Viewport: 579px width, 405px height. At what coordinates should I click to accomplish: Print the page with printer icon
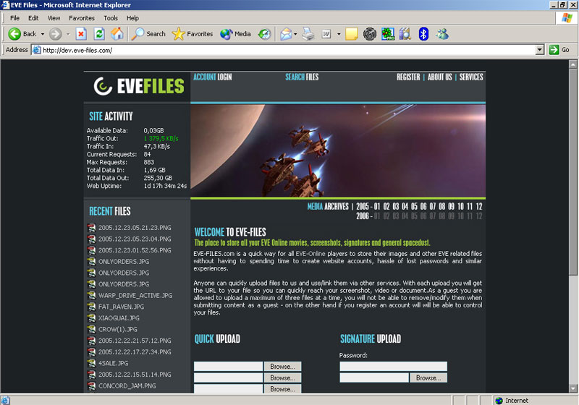[x=308, y=34]
